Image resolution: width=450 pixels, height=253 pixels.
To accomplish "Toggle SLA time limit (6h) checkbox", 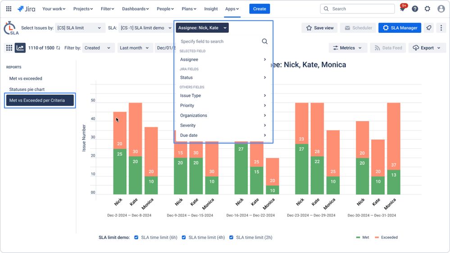I will [136, 238].
